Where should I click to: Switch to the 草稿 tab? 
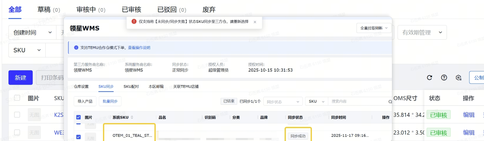(49, 10)
